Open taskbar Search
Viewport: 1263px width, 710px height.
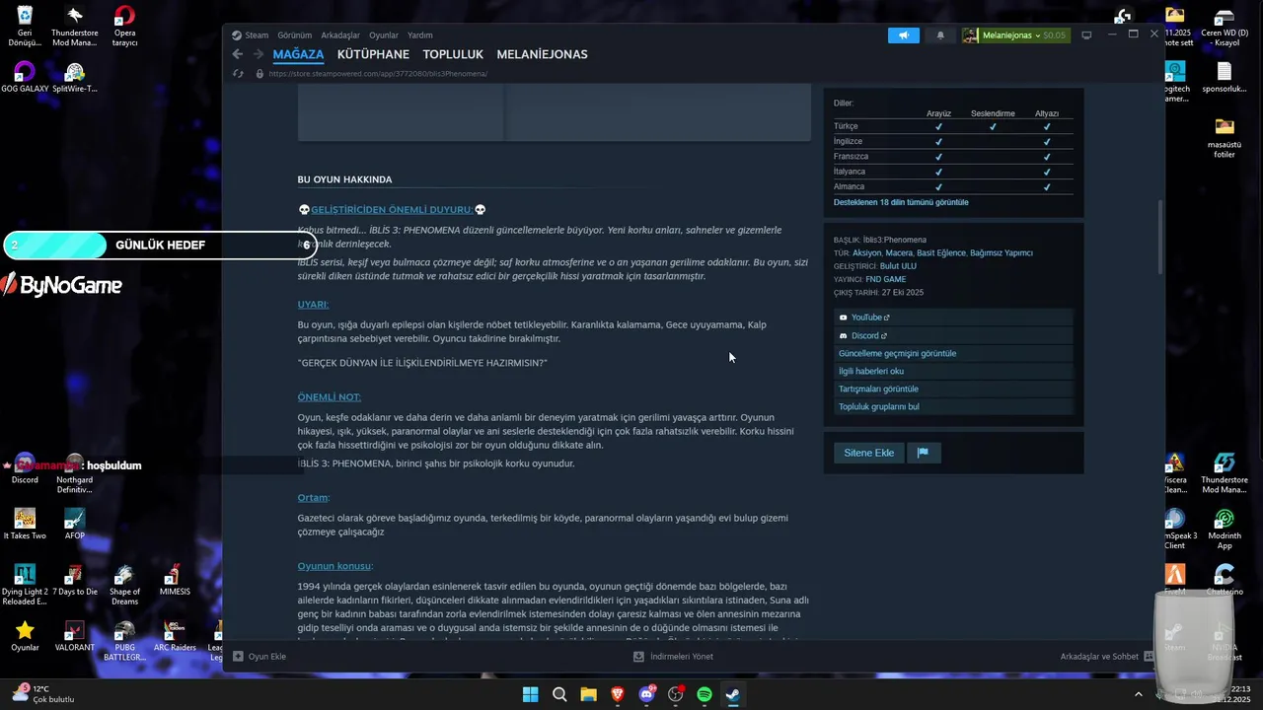click(x=559, y=694)
